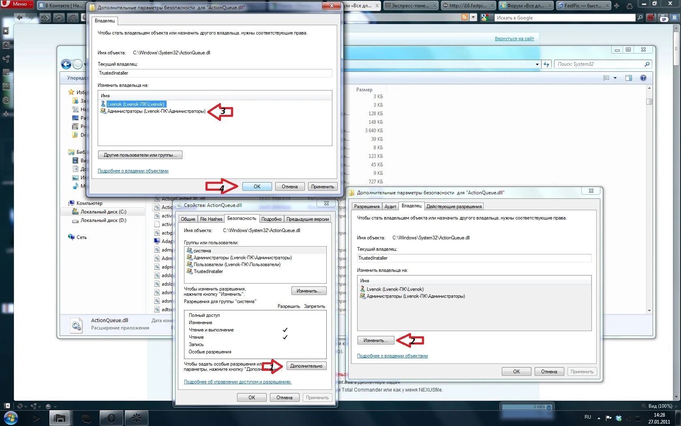681x426 pixels.
Task: Show hidden tray icons arrow
Action: click(599, 418)
